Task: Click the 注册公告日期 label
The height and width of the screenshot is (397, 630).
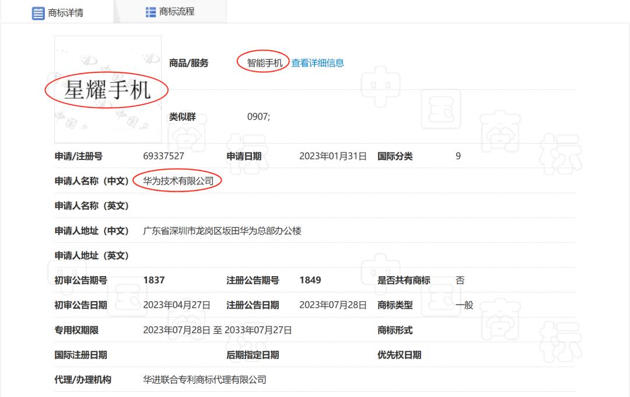Action: (x=253, y=305)
